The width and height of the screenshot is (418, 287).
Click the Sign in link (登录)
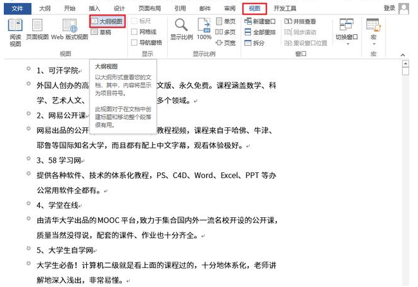click(389, 8)
